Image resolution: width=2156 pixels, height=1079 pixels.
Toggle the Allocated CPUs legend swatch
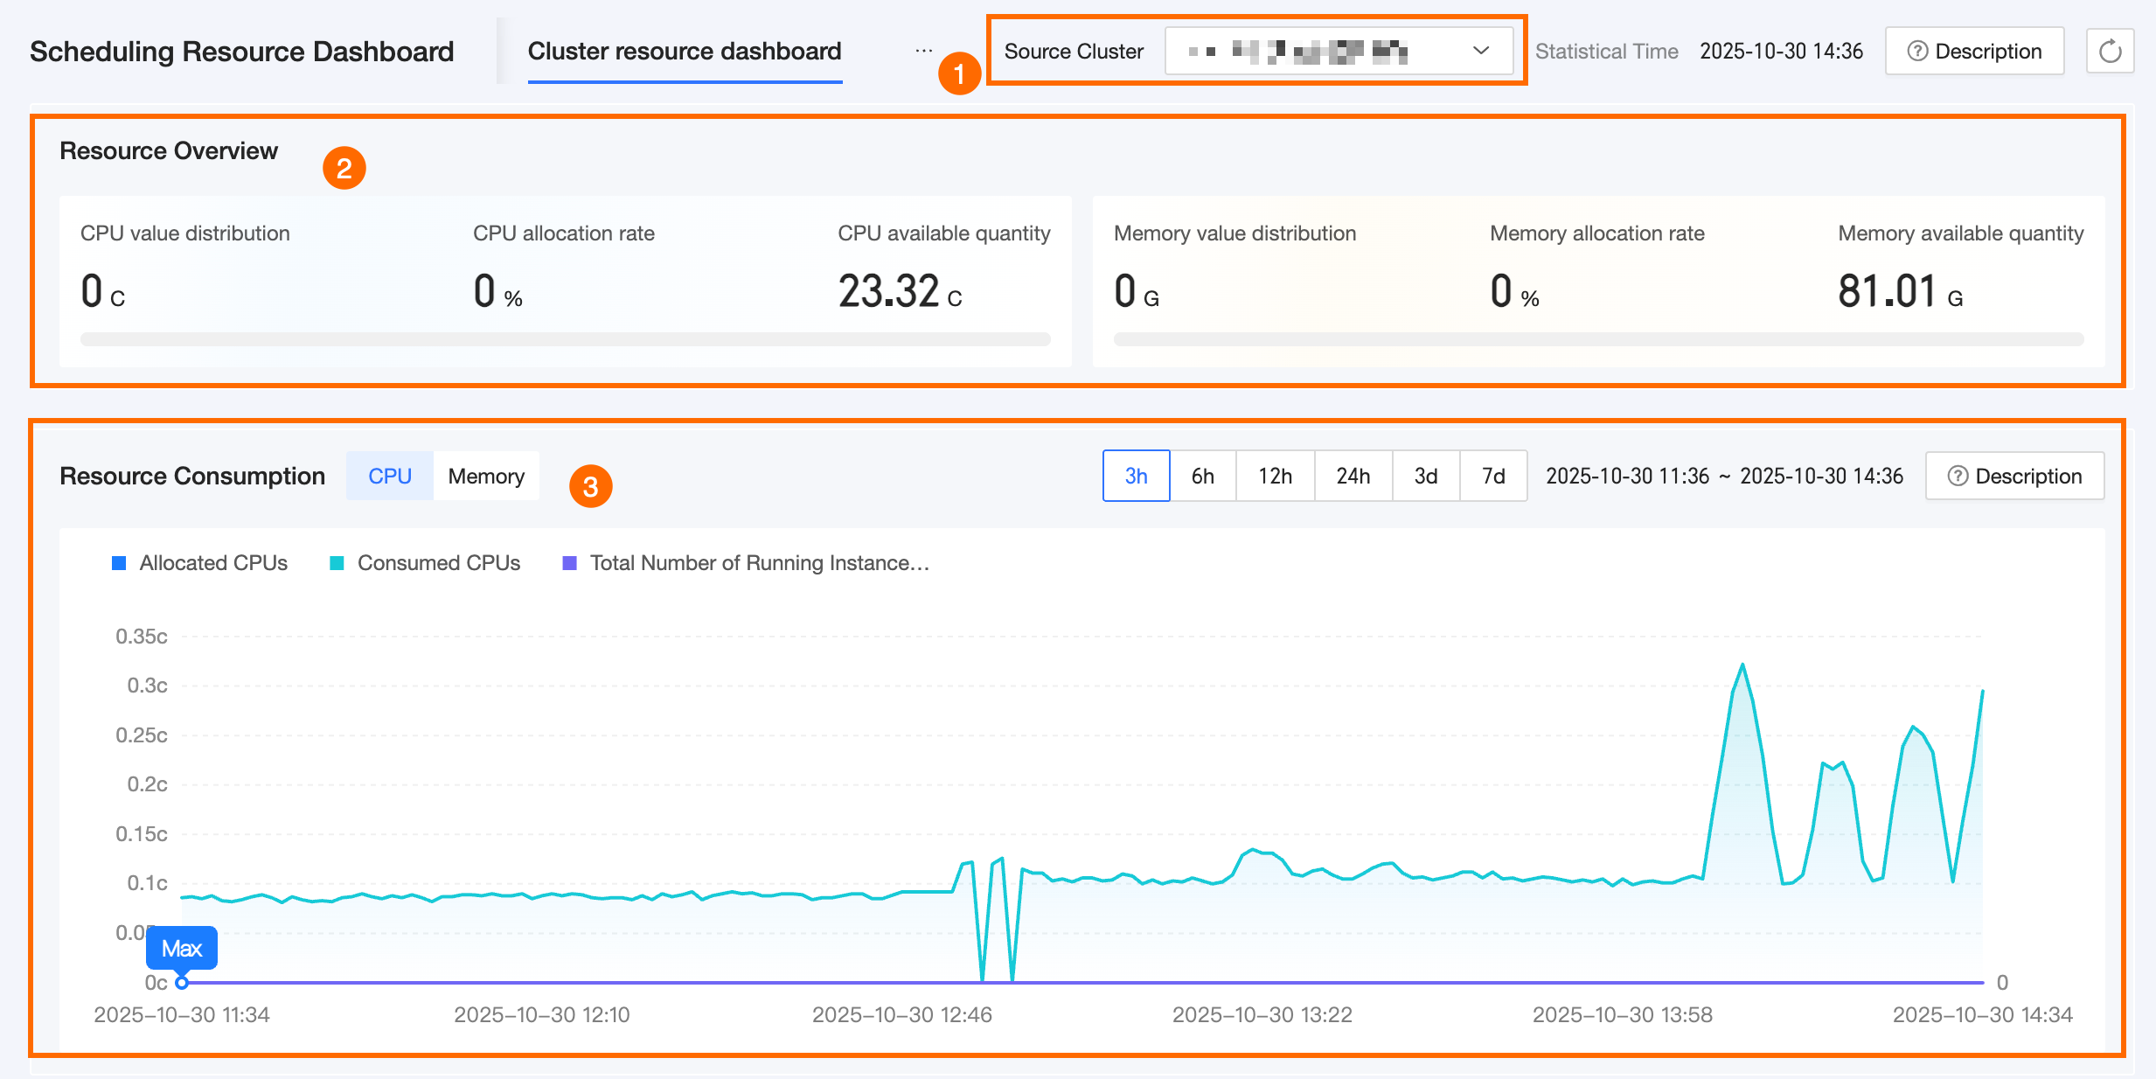(x=120, y=563)
